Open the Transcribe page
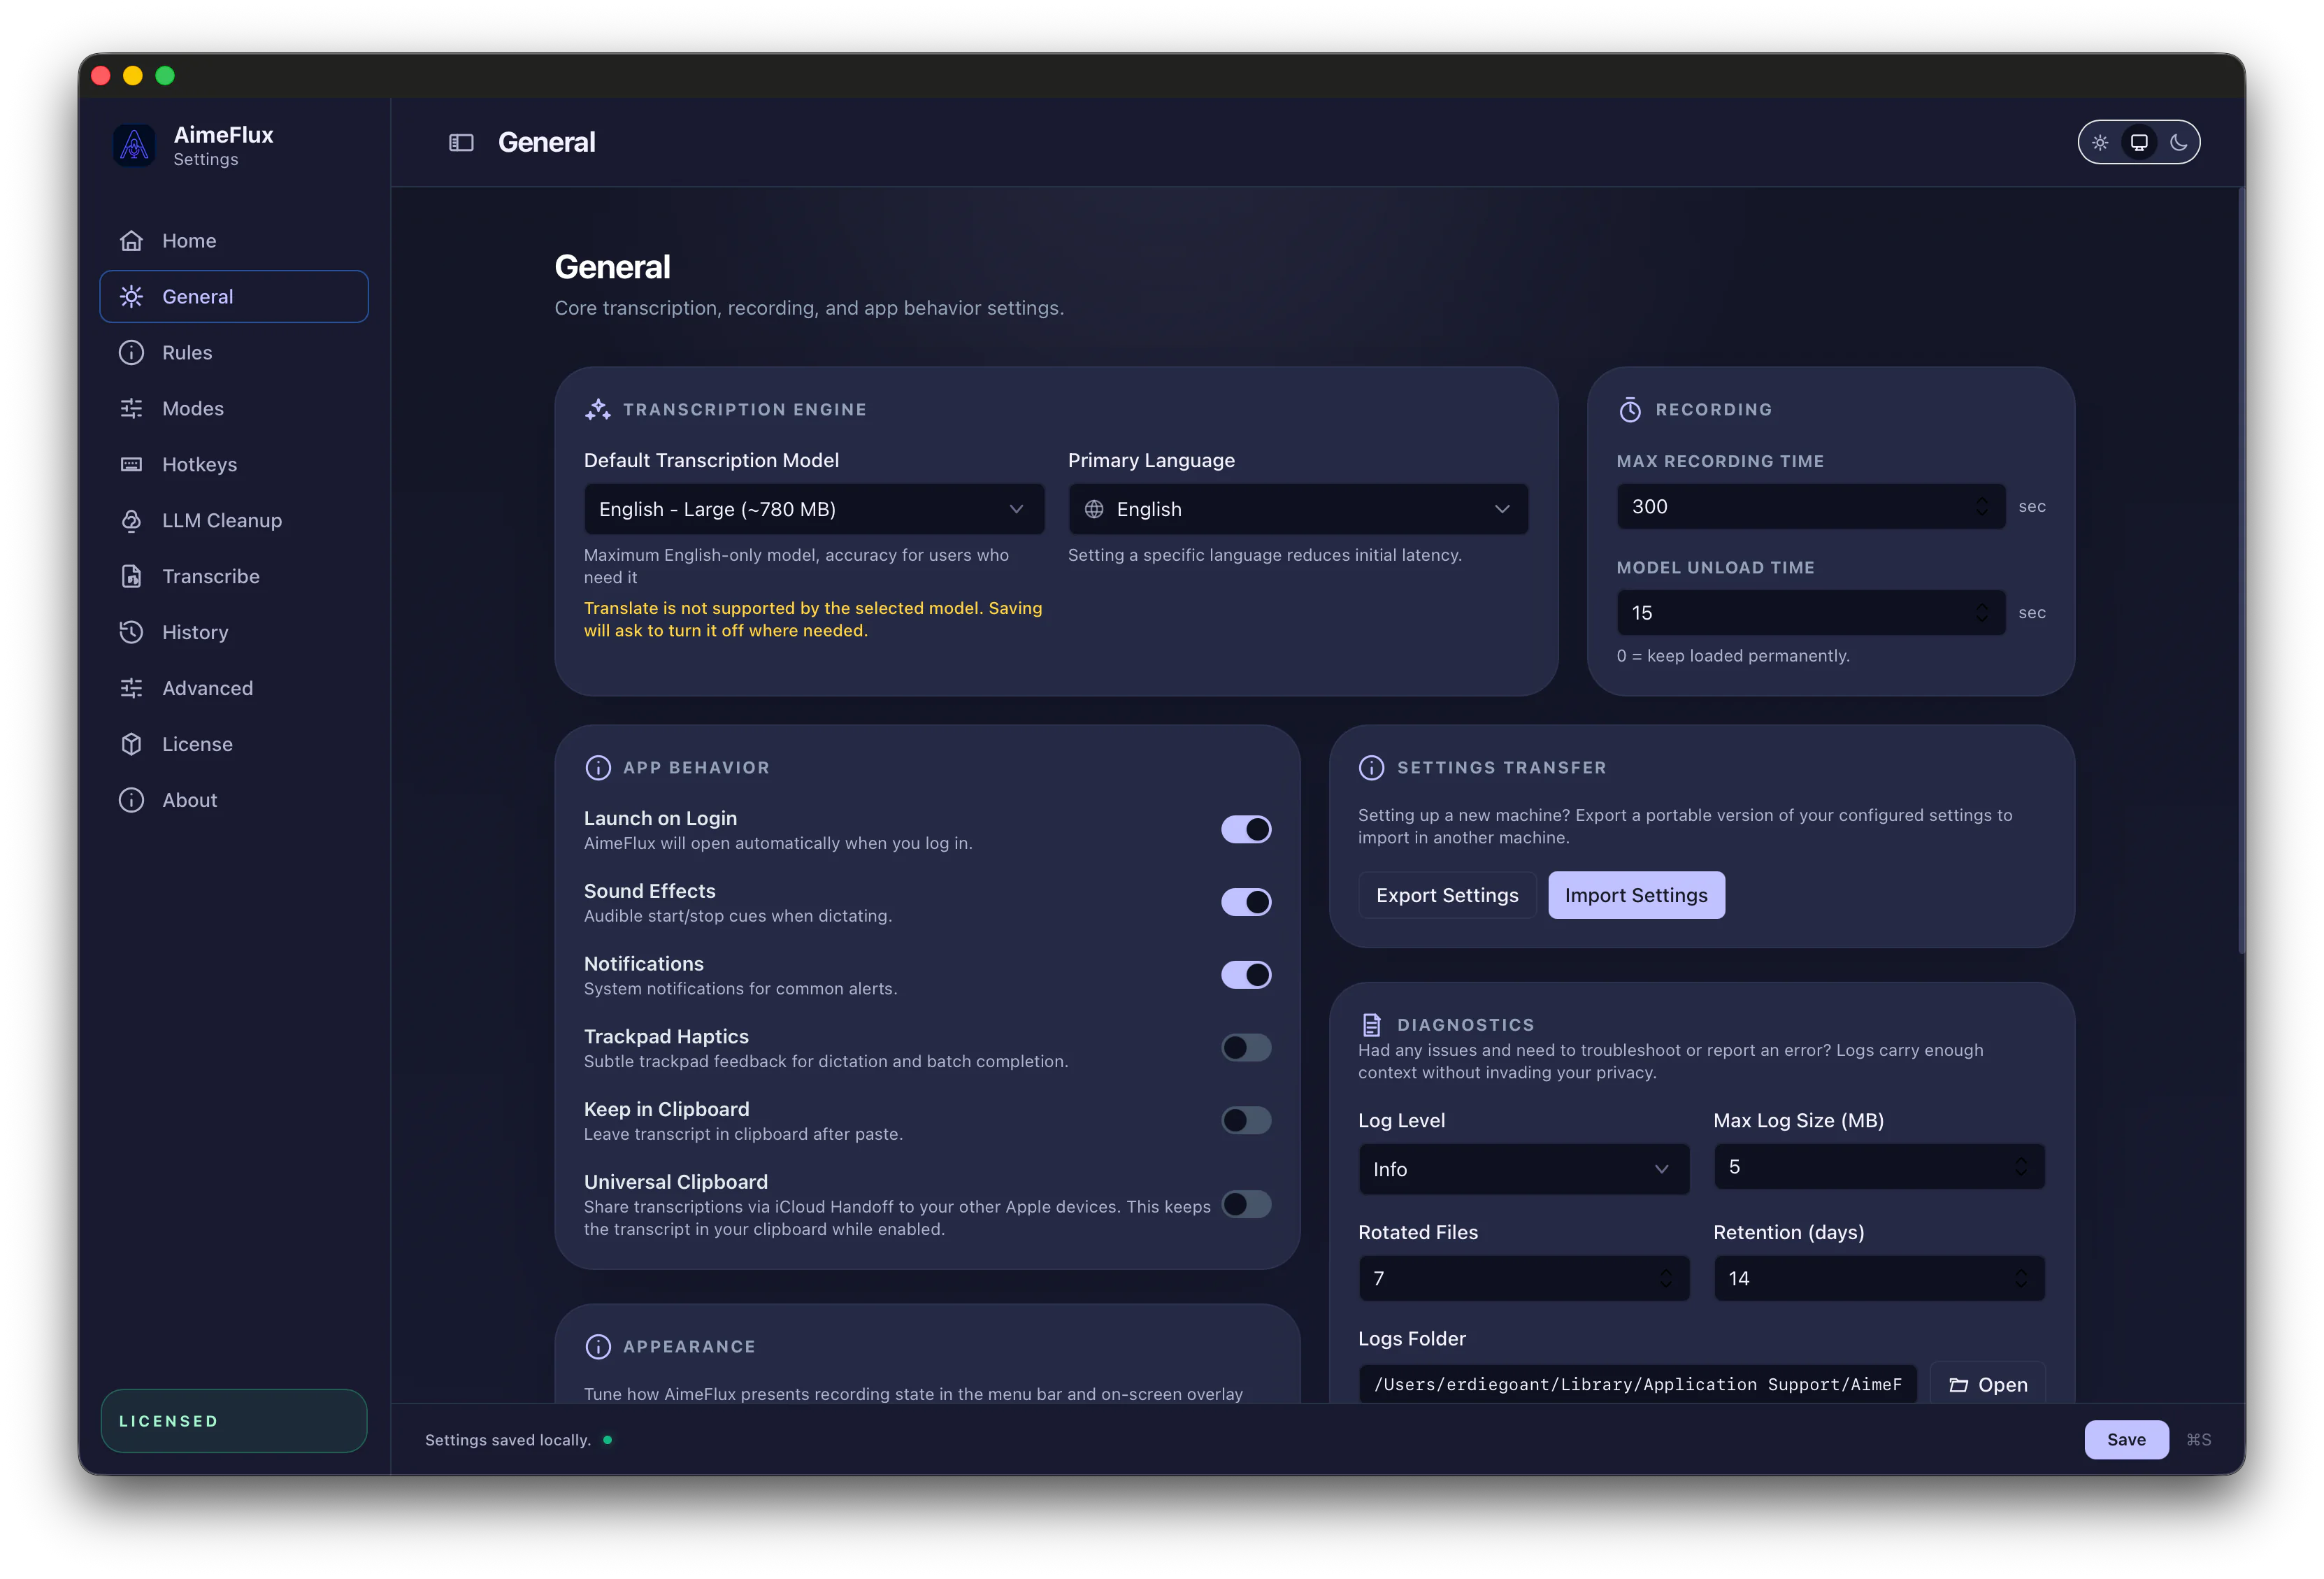 pos(234,577)
